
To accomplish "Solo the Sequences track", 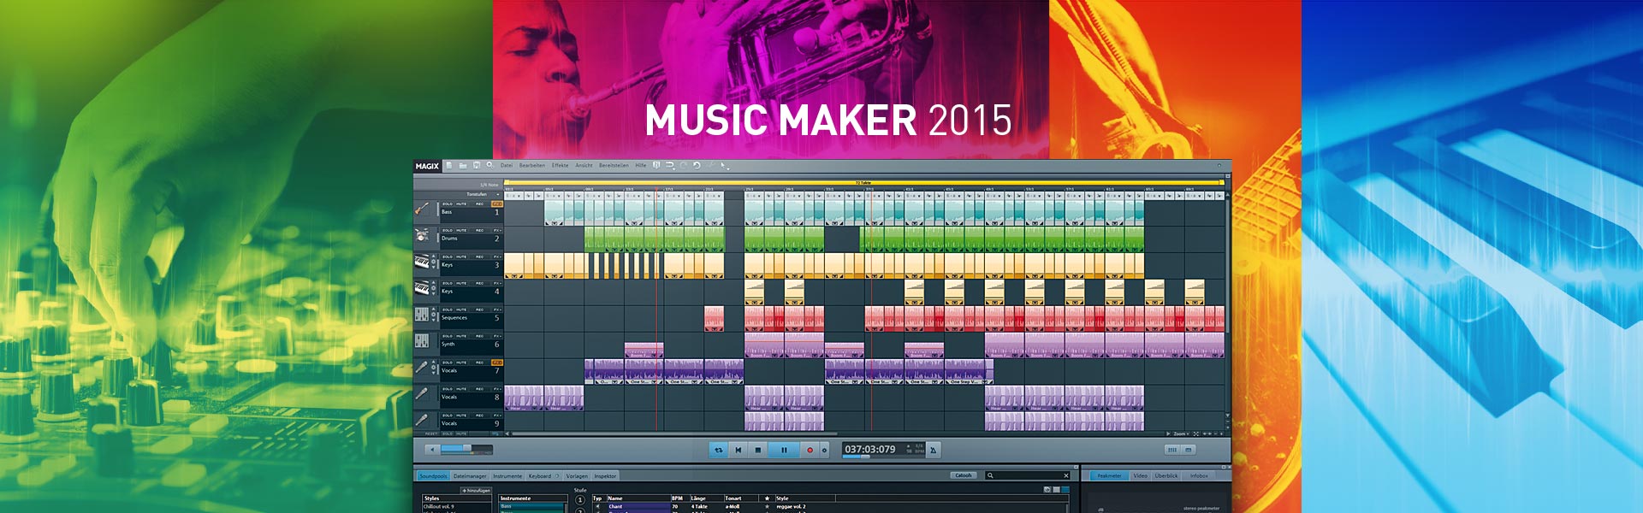I will (x=448, y=310).
